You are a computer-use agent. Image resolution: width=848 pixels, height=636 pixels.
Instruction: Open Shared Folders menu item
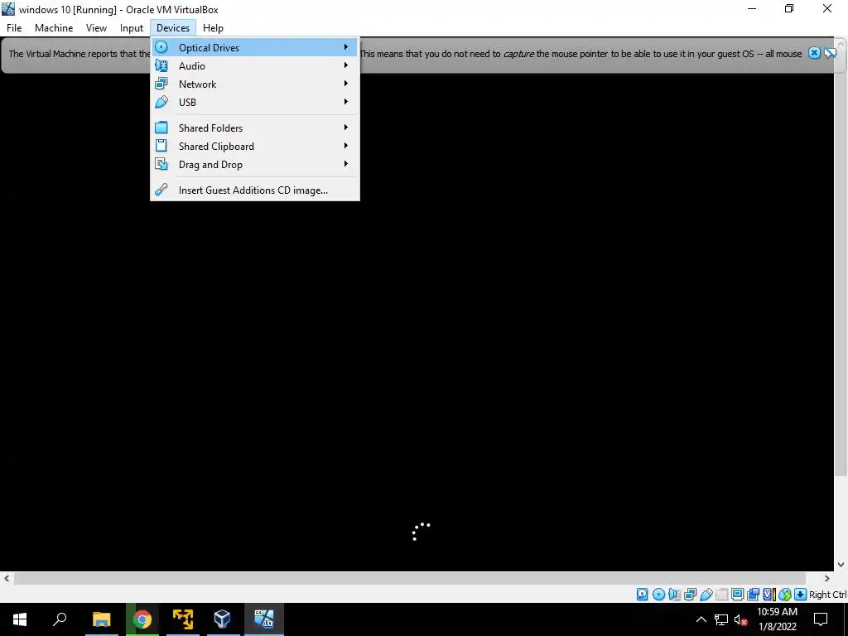coord(254,128)
